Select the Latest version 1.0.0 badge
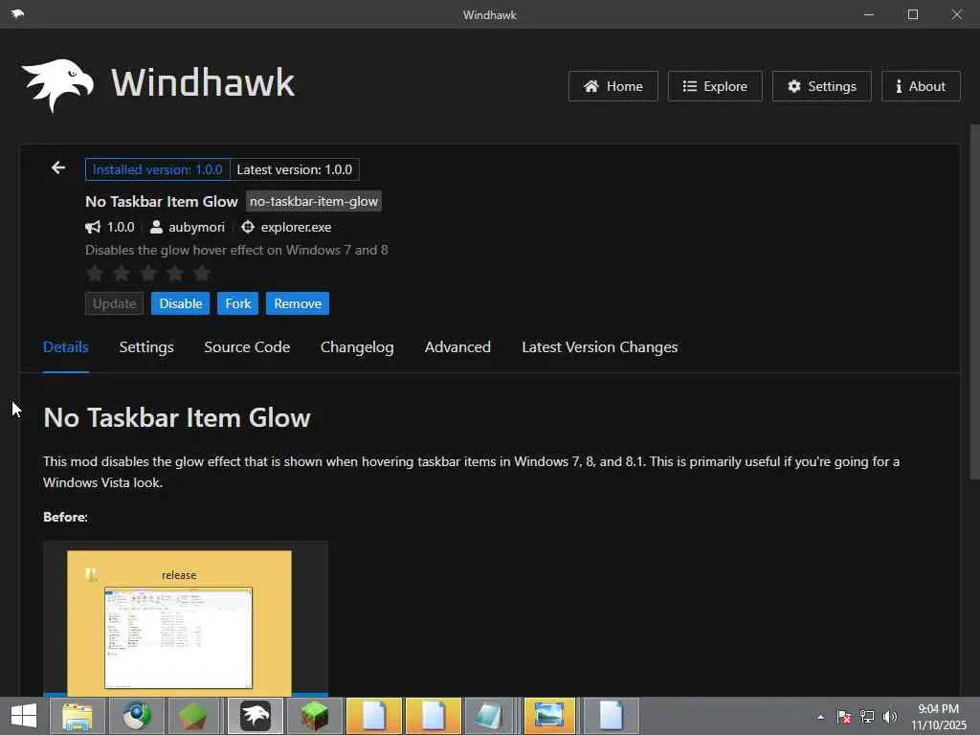The width and height of the screenshot is (980, 735). point(295,169)
